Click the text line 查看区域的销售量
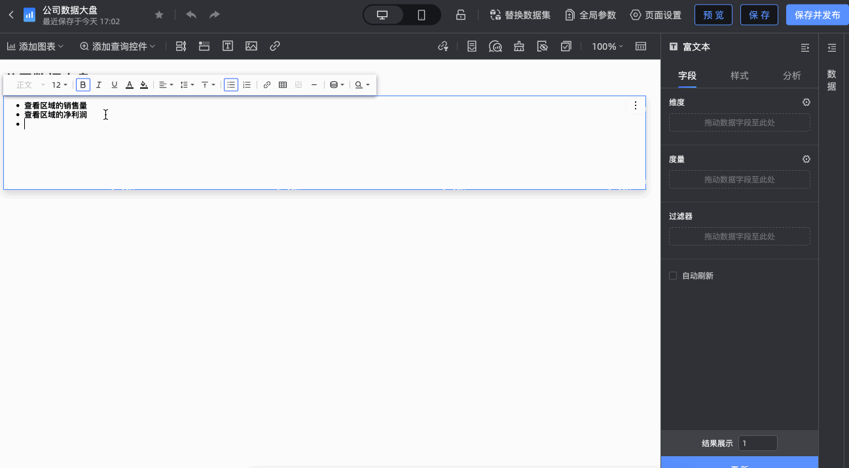Viewport: 849px width, 468px height. [x=56, y=105]
